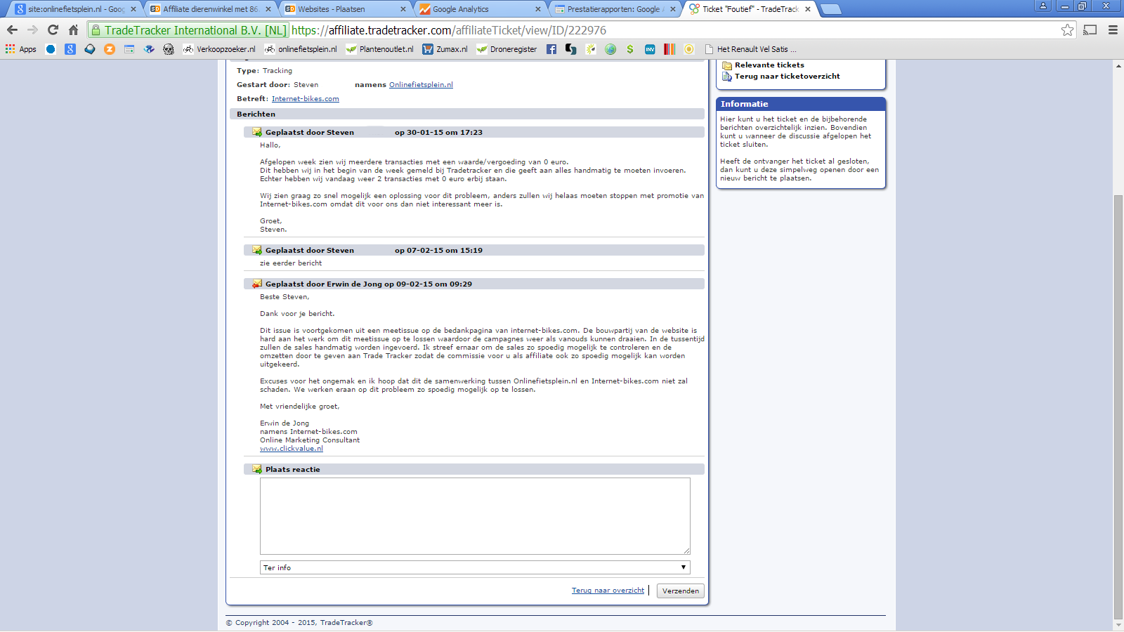Image resolution: width=1124 pixels, height=632 pixels.
Task: Open the Verkoopzoeker.nl bookmark
Action: (x=219, y=49)
